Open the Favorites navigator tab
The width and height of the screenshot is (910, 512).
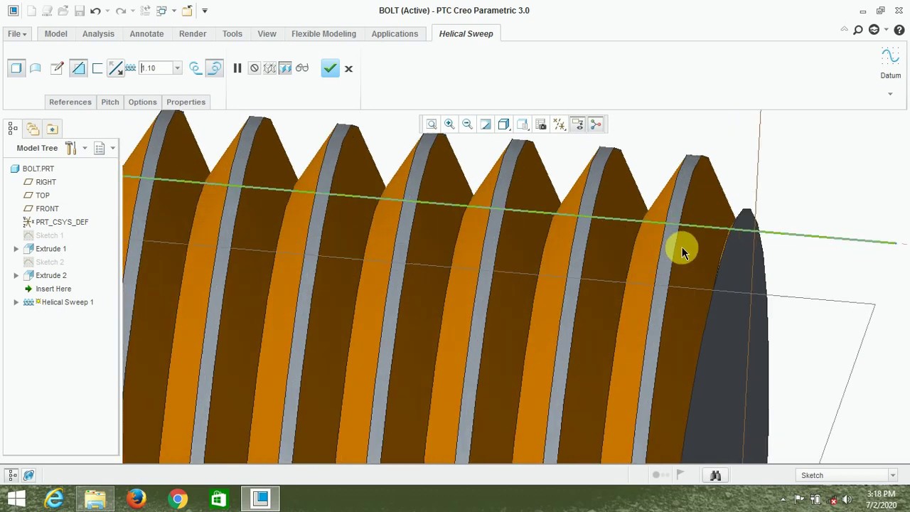pos(52,129)
